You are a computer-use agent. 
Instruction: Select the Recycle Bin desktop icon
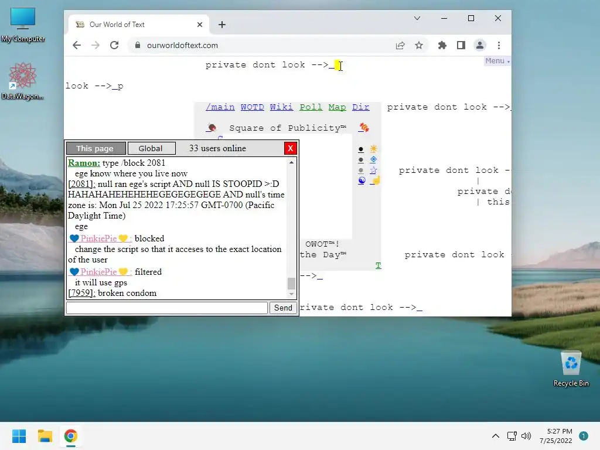[x=571, y=369]
